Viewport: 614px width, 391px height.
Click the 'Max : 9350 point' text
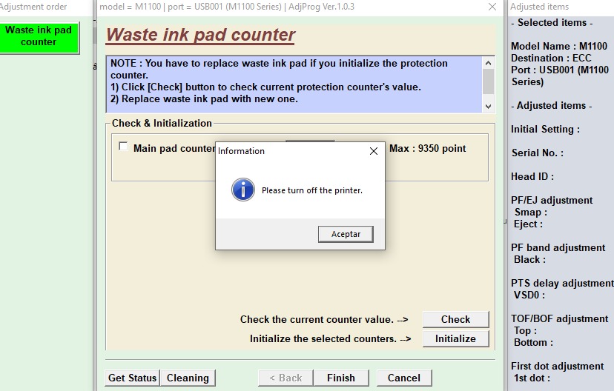pyautogui.click(x=428, y=149)
